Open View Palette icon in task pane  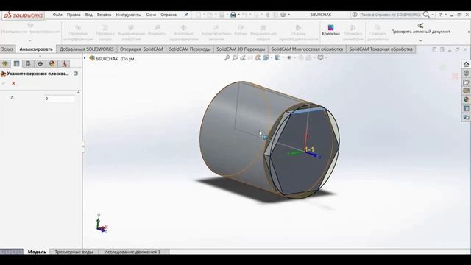(466, 91)
